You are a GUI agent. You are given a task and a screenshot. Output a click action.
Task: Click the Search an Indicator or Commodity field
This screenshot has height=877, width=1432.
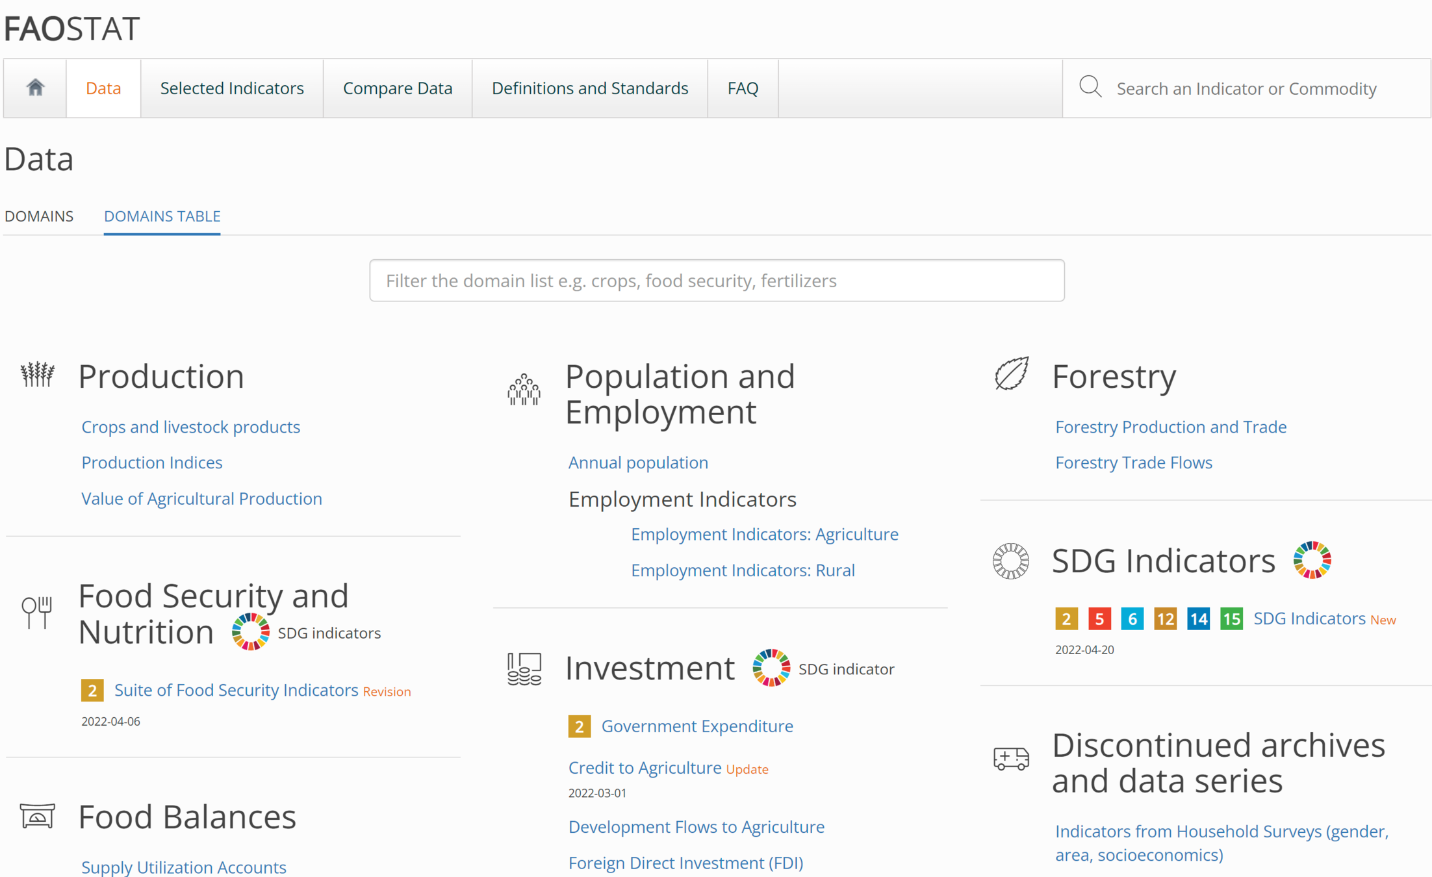click(1246, 88)
